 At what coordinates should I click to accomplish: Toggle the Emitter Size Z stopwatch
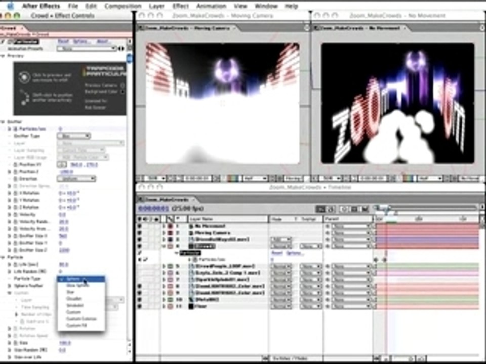pos(16,250)
